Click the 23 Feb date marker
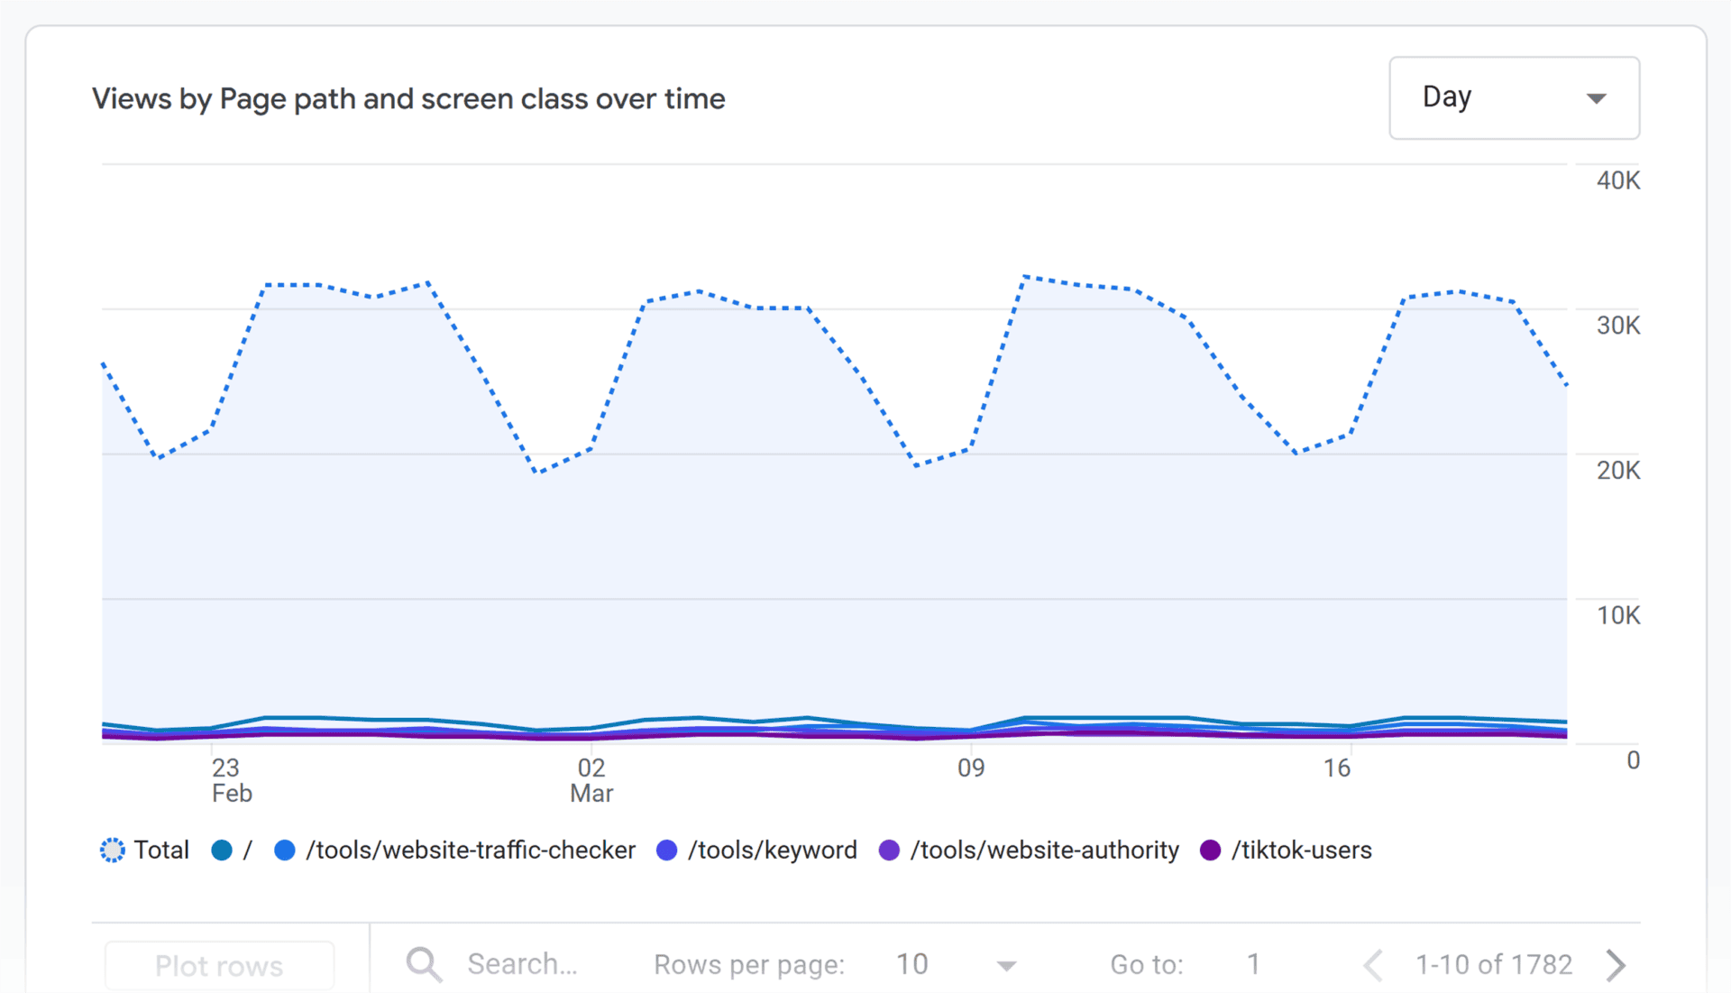 (x=231, y=779)
